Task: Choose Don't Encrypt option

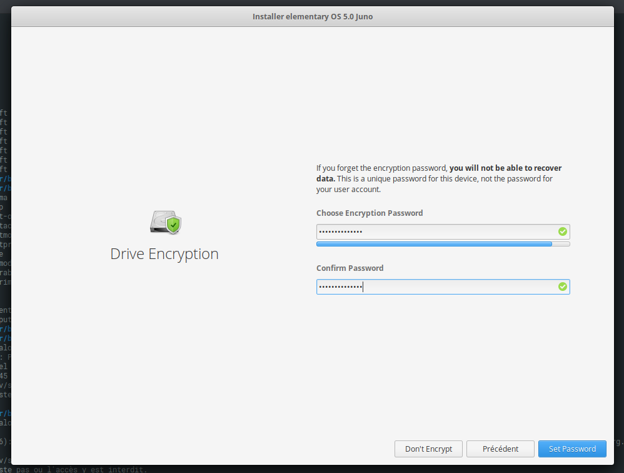Action: coord(428,449)
